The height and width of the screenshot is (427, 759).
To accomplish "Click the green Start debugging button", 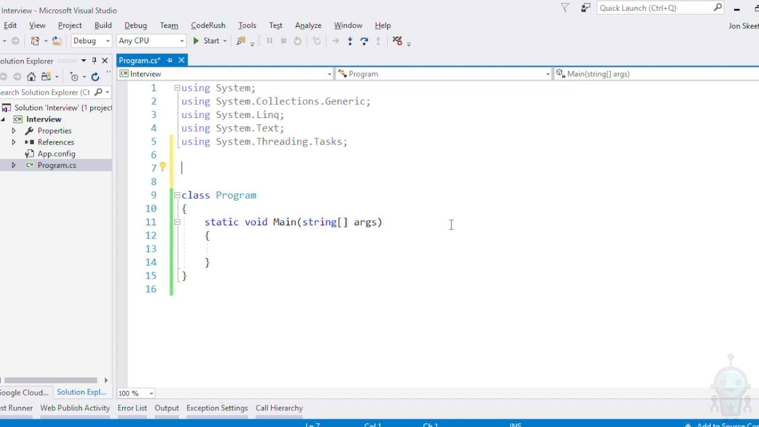I will [206, 41].
